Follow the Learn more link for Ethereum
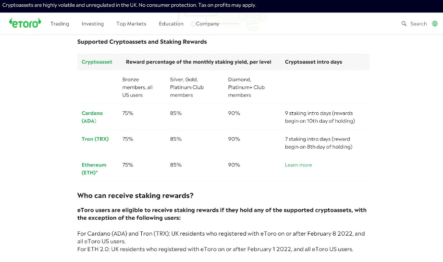Image resolution: width=443 pixels, height=262 pixels. pyautogui.click(x=298, y=165)
